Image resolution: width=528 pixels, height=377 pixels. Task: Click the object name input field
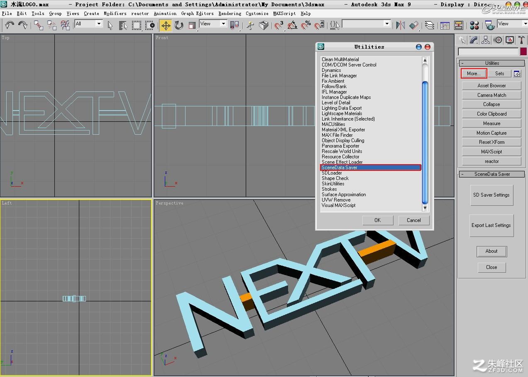coord(488,52)
